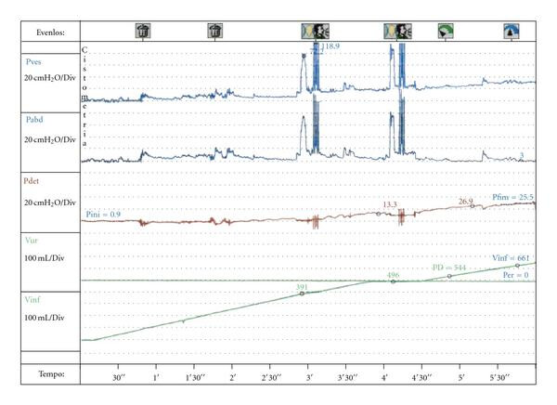Click the 2' time tick label
557x405 pixels.
(x=233, y=378)
